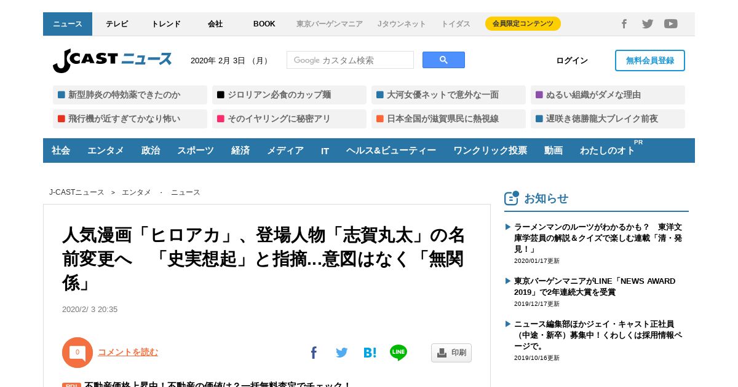
Task: Click the 印刷 print button
Action: (x=451, y=353)
